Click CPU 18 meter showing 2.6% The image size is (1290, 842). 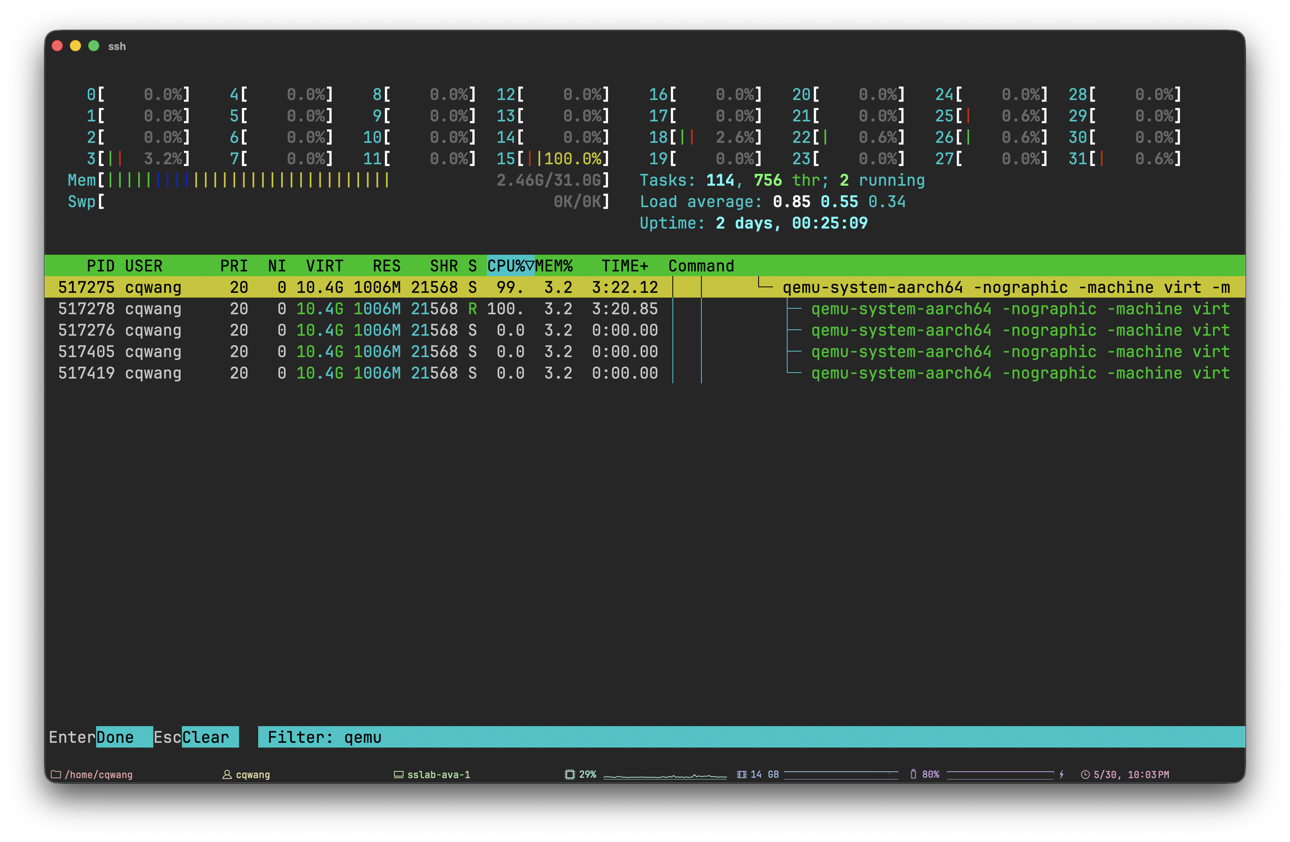pos(705,137)
